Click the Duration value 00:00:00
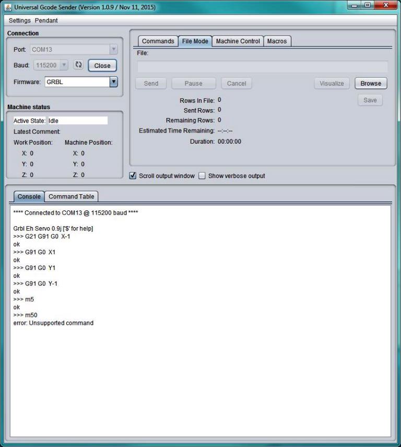Screen dimensions: 401x447 [229, 142]
